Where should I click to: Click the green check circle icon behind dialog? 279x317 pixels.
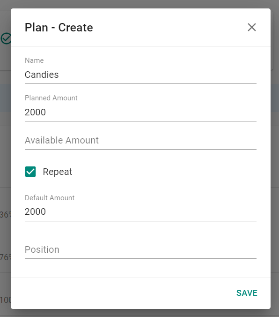(6, 38)
